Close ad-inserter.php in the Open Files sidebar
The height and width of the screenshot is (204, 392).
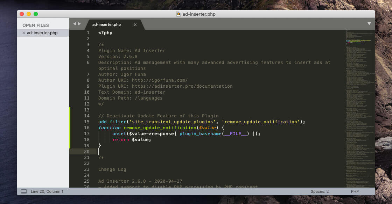click(24, 33)
